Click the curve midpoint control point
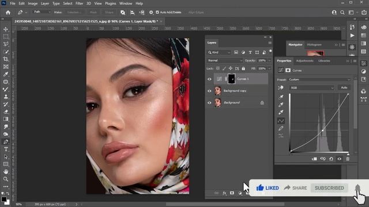Screen dimensions: 369x207 point(322,131)
